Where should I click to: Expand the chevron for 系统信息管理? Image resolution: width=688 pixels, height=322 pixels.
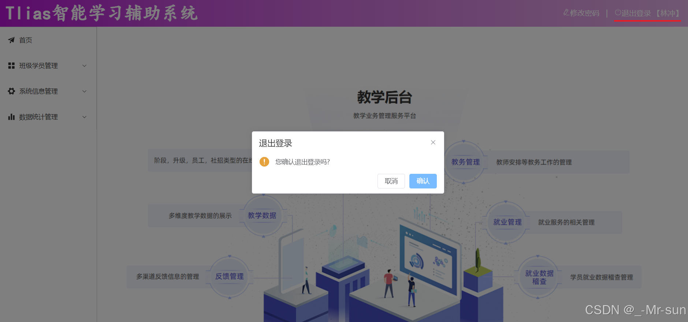tap(84, 91)
